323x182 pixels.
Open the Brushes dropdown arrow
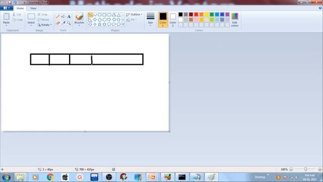pyautogui.click(x=79, y=26)
